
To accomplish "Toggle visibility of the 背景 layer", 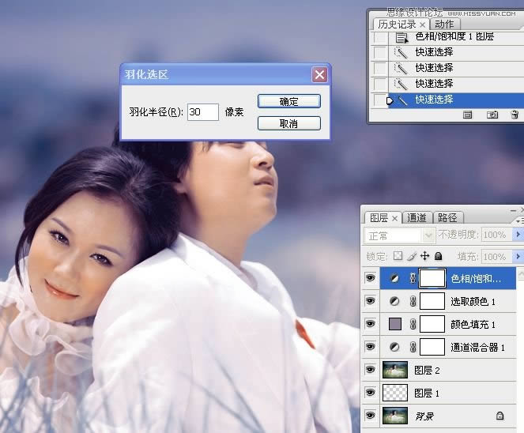I will pyautogui.click(x=370, y=415).
